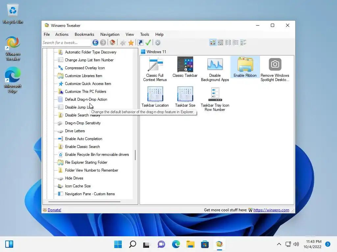Click the tree horizontal scrollbar
Viewport: 337px width, 252px height.
(84, 202)
